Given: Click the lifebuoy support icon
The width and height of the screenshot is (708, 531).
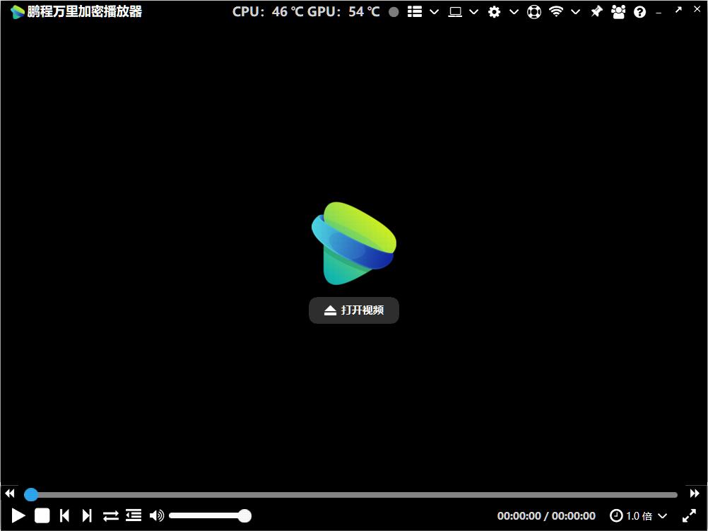Looking at the screenshot, I should (534, 12).
